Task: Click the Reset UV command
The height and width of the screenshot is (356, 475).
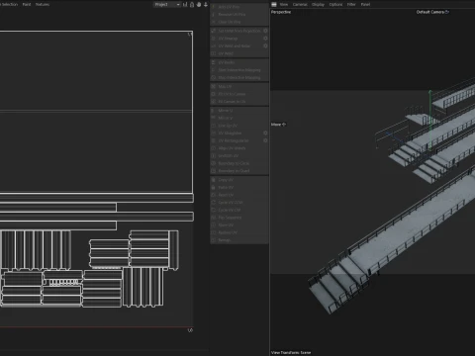Action: 239,195
